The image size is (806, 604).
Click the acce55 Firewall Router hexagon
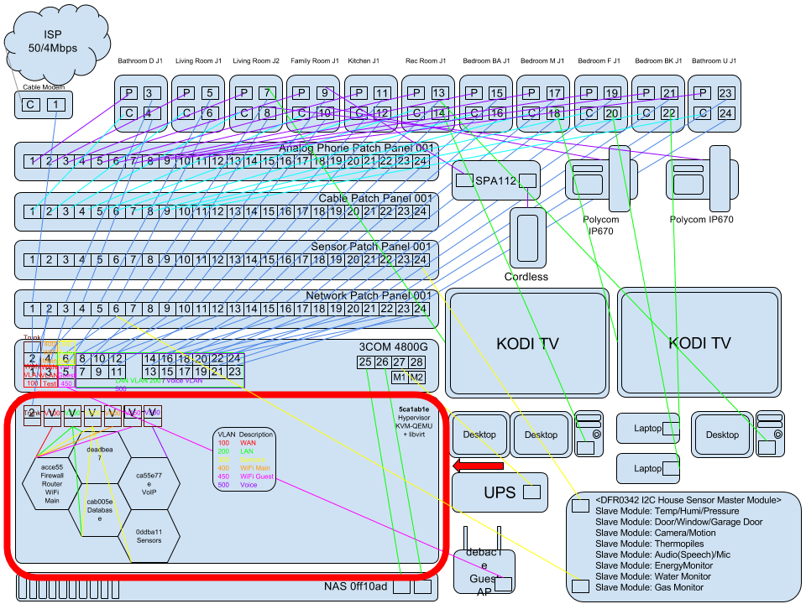click(52, 483)
